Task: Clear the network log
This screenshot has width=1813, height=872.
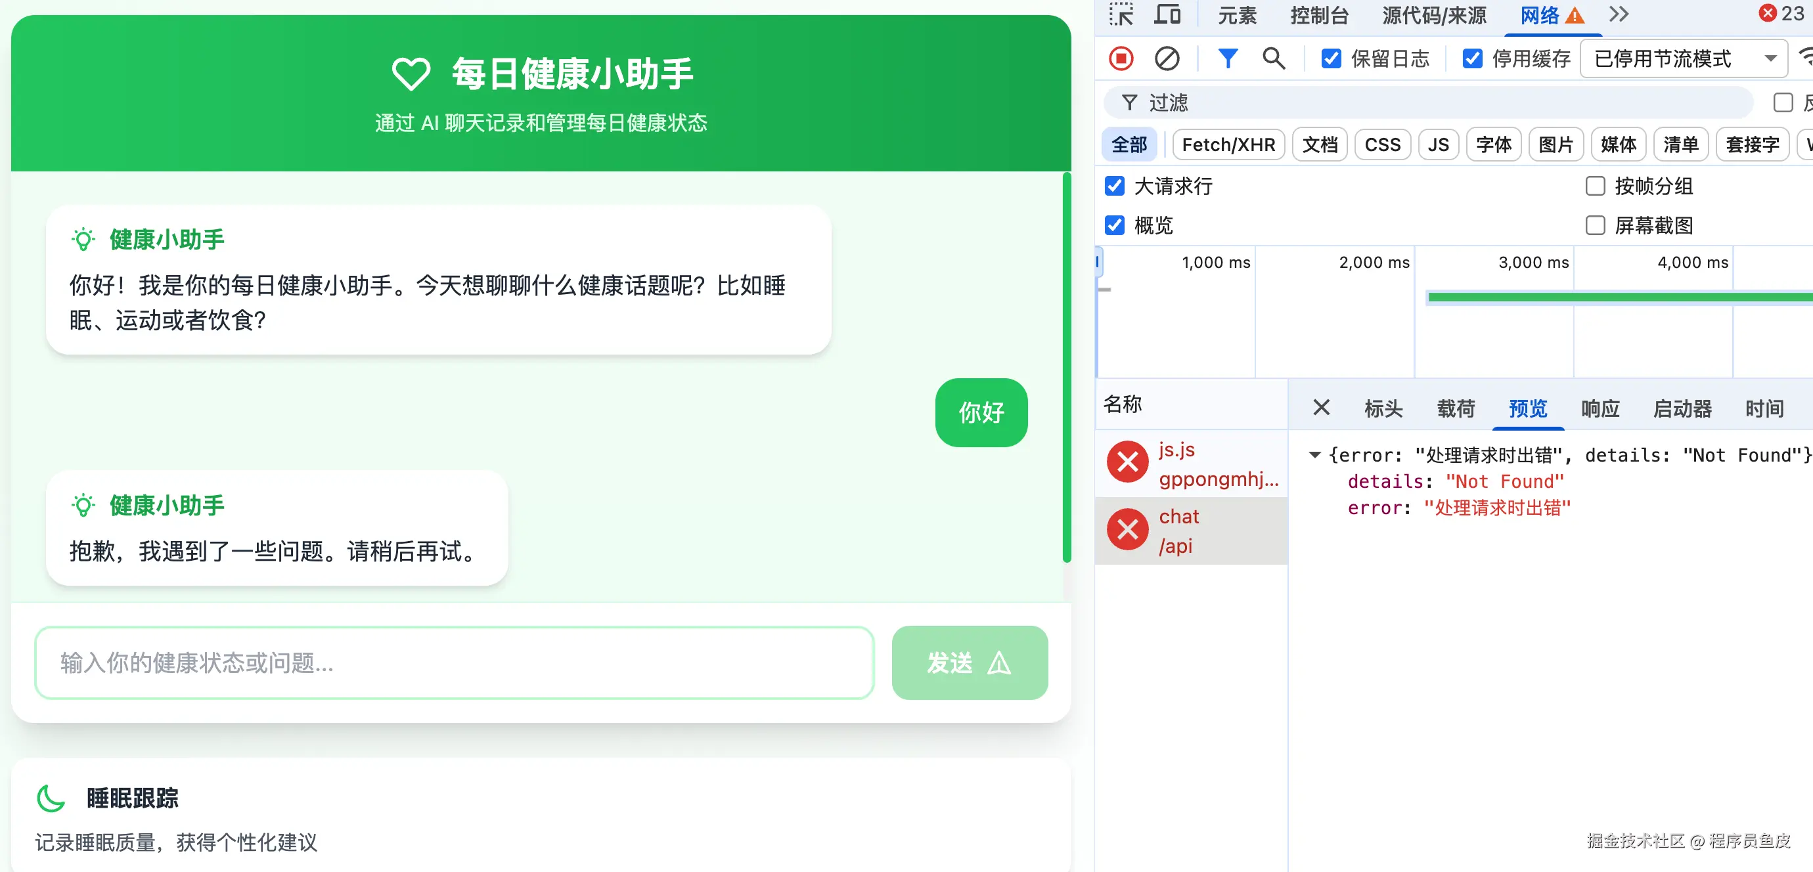Action: 1166,58
